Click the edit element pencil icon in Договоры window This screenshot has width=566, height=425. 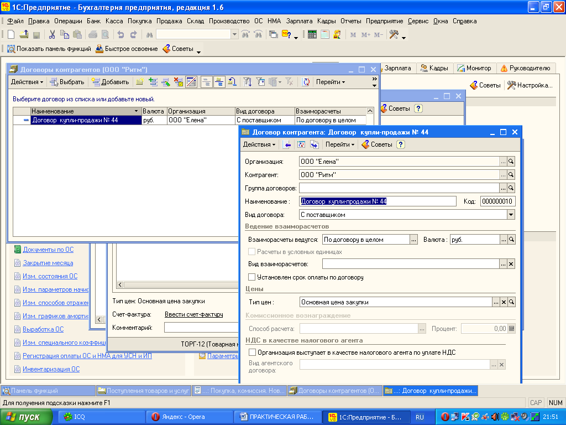tap(166, 82)
